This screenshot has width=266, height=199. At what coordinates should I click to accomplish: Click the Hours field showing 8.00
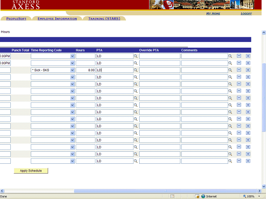coord(86,70)
